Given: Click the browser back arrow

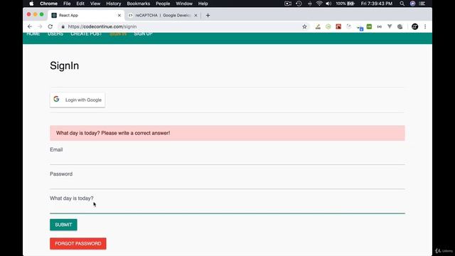Looking at the screenshot, I should pos(30,26).
